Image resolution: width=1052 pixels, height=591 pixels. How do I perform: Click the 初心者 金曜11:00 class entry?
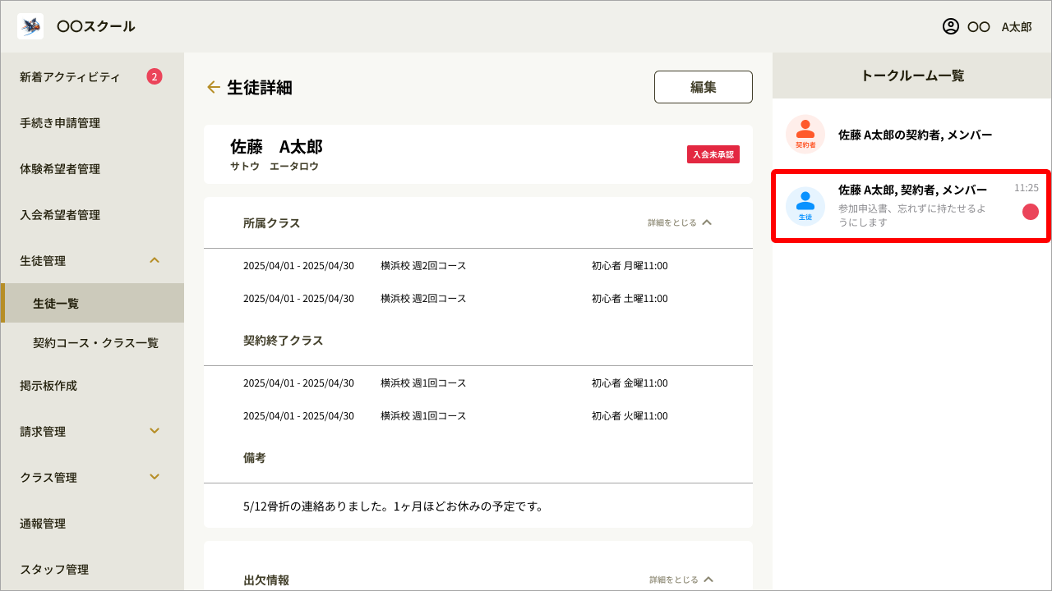pos(630,383)
